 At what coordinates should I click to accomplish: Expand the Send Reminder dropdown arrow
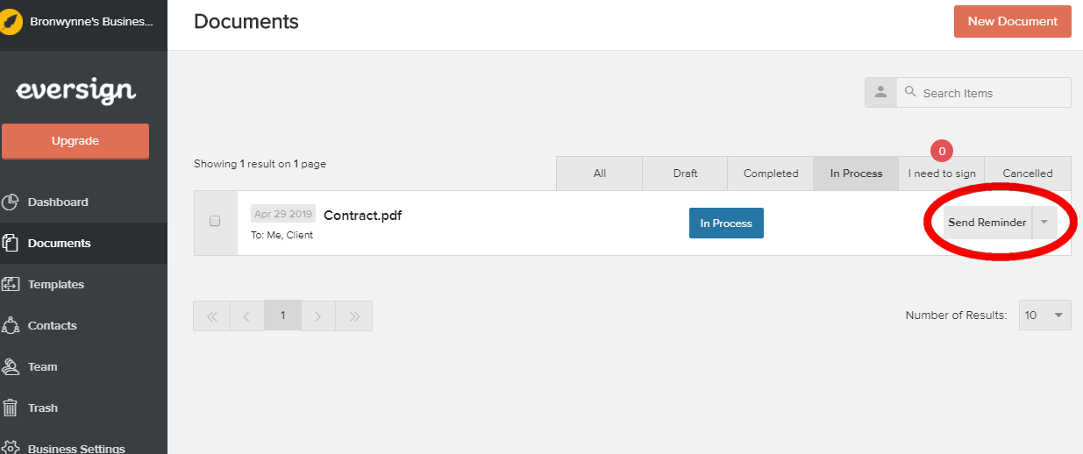point(1044,223)
